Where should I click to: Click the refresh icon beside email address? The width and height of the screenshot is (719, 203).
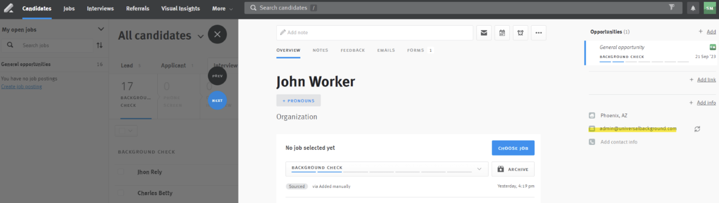click(x=697, y=129)
